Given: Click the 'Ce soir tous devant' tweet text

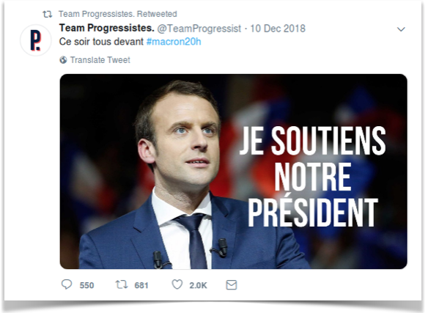Looking at the screenshot, I should coord(101,42).
